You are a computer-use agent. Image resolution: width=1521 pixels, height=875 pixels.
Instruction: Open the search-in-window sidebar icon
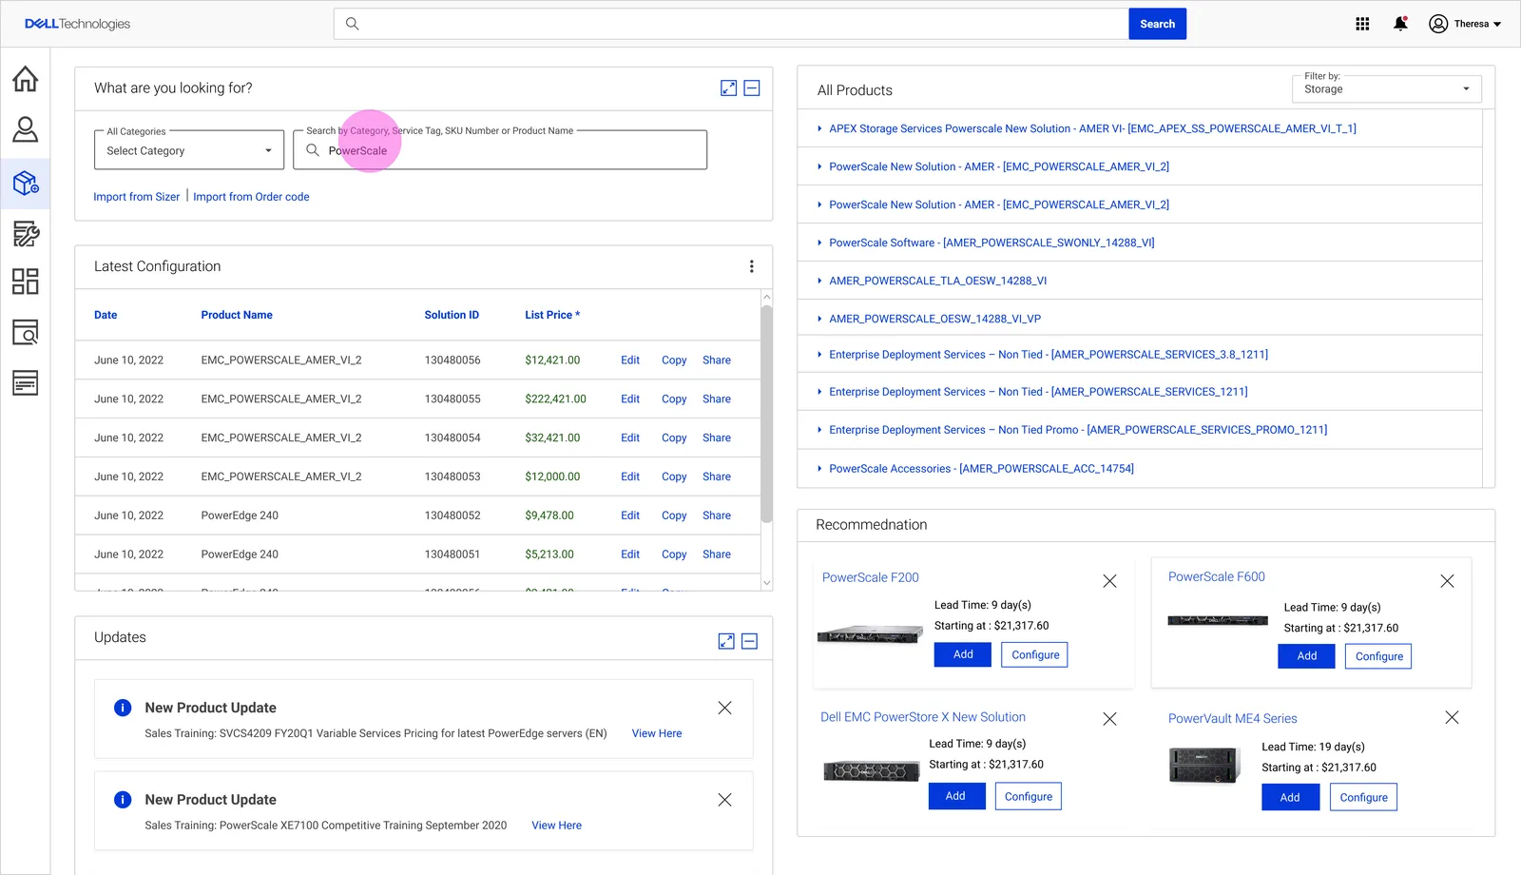click(26, 332)
